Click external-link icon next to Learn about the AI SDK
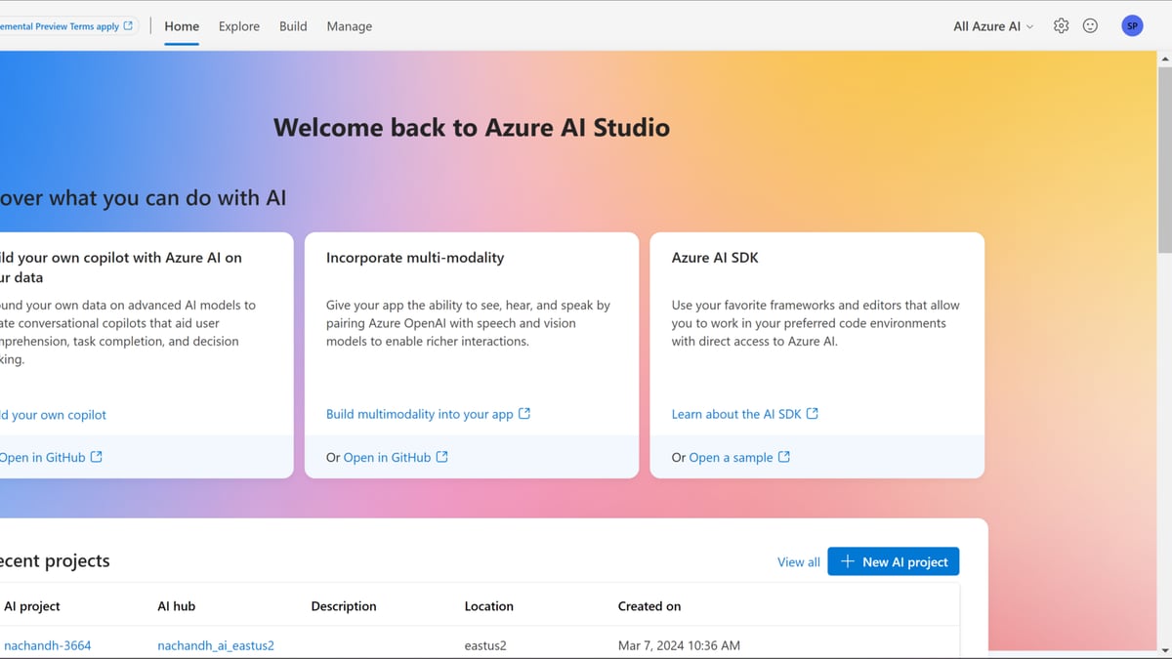Viewport: 1172px width, 659px height. (x=813, y=414)
